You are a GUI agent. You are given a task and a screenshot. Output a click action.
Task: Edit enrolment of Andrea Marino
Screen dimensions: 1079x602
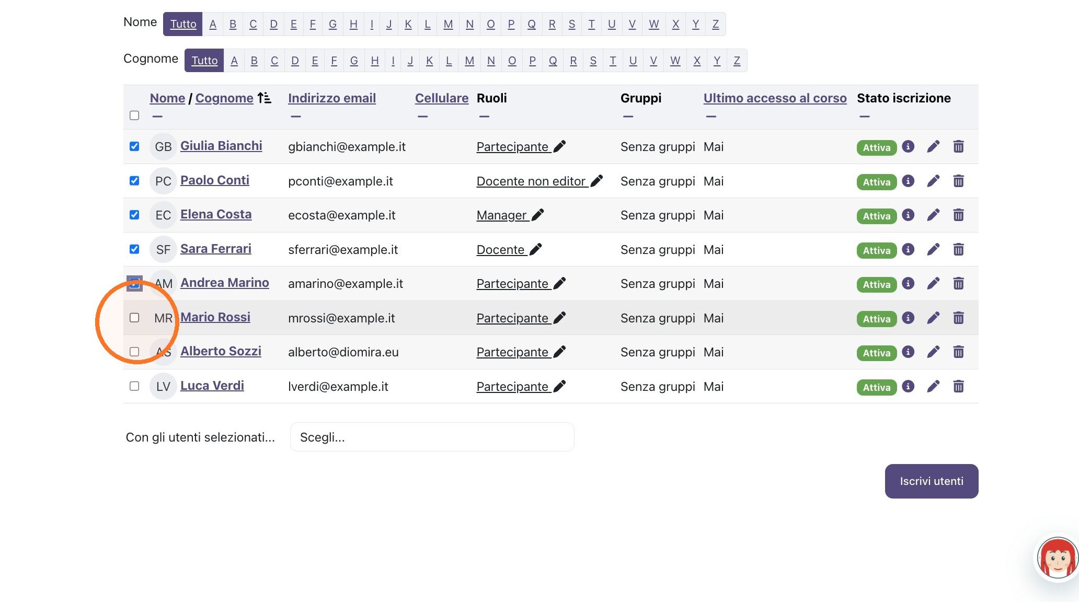click(933, 284)
